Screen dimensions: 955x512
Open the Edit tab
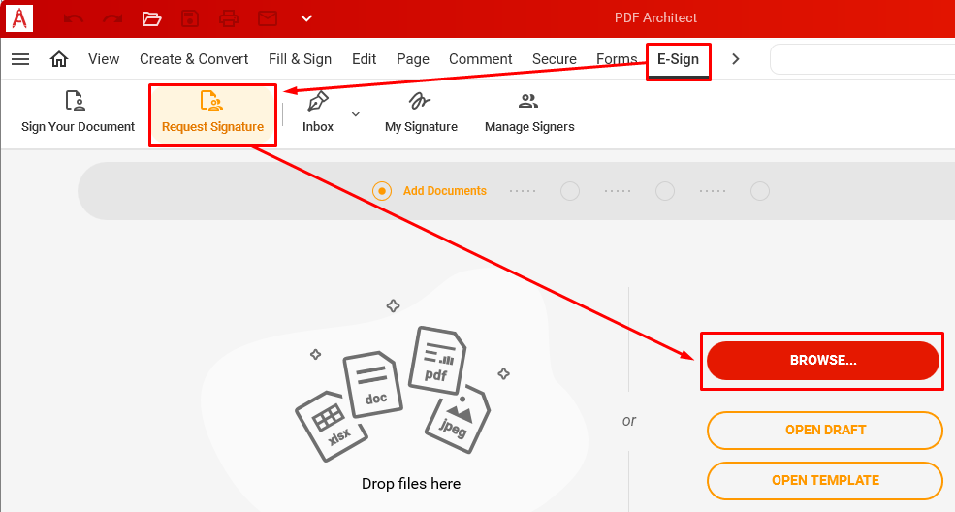tap(365, 59)
